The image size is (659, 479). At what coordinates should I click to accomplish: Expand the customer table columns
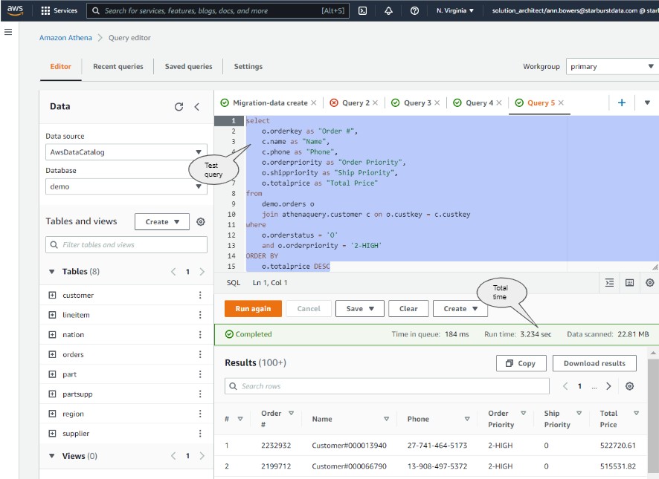coord(52,295)
